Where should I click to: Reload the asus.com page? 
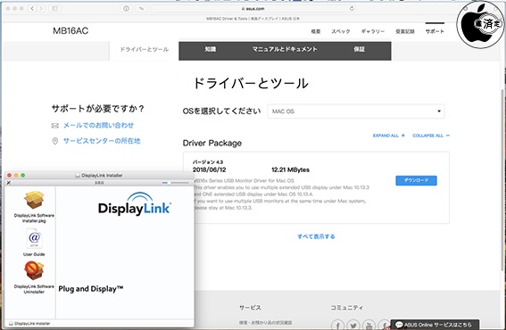pos(352,9)
